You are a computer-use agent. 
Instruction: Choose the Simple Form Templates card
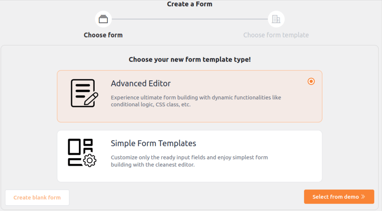click(189, 156)
